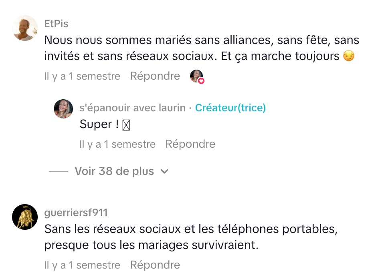This screenshot has height=277, width=368.
Task: Click Répondre under the Super ! reply
Action: 190,144
